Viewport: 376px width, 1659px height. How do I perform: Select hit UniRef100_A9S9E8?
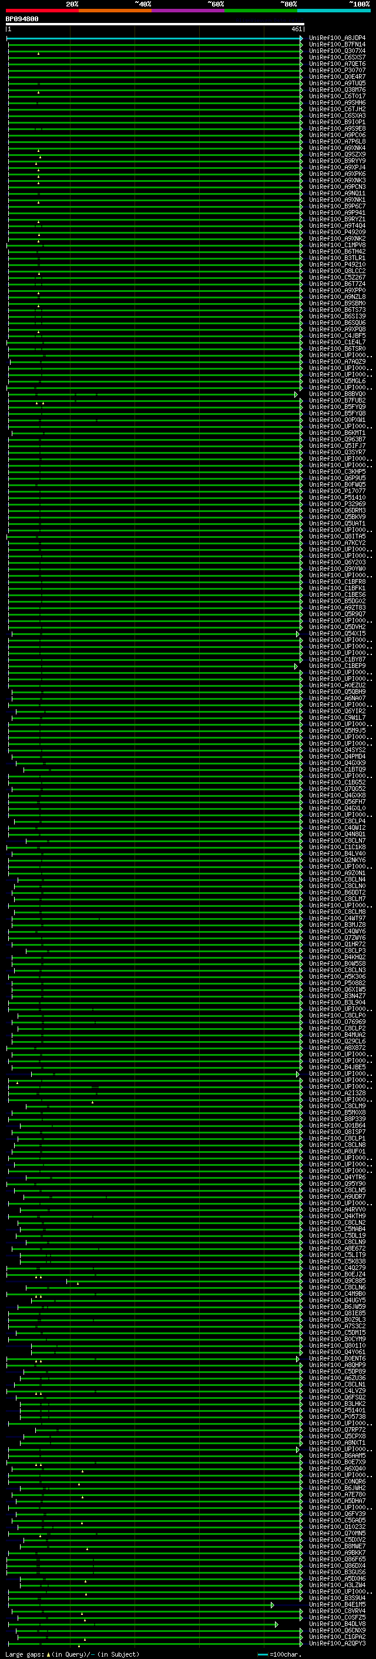pyautogui.click(x=337, y=129)
